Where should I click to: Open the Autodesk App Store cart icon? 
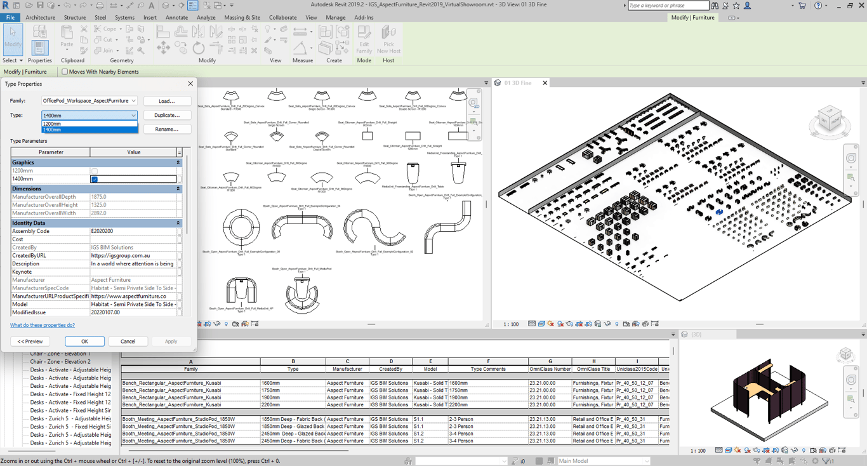802,6
